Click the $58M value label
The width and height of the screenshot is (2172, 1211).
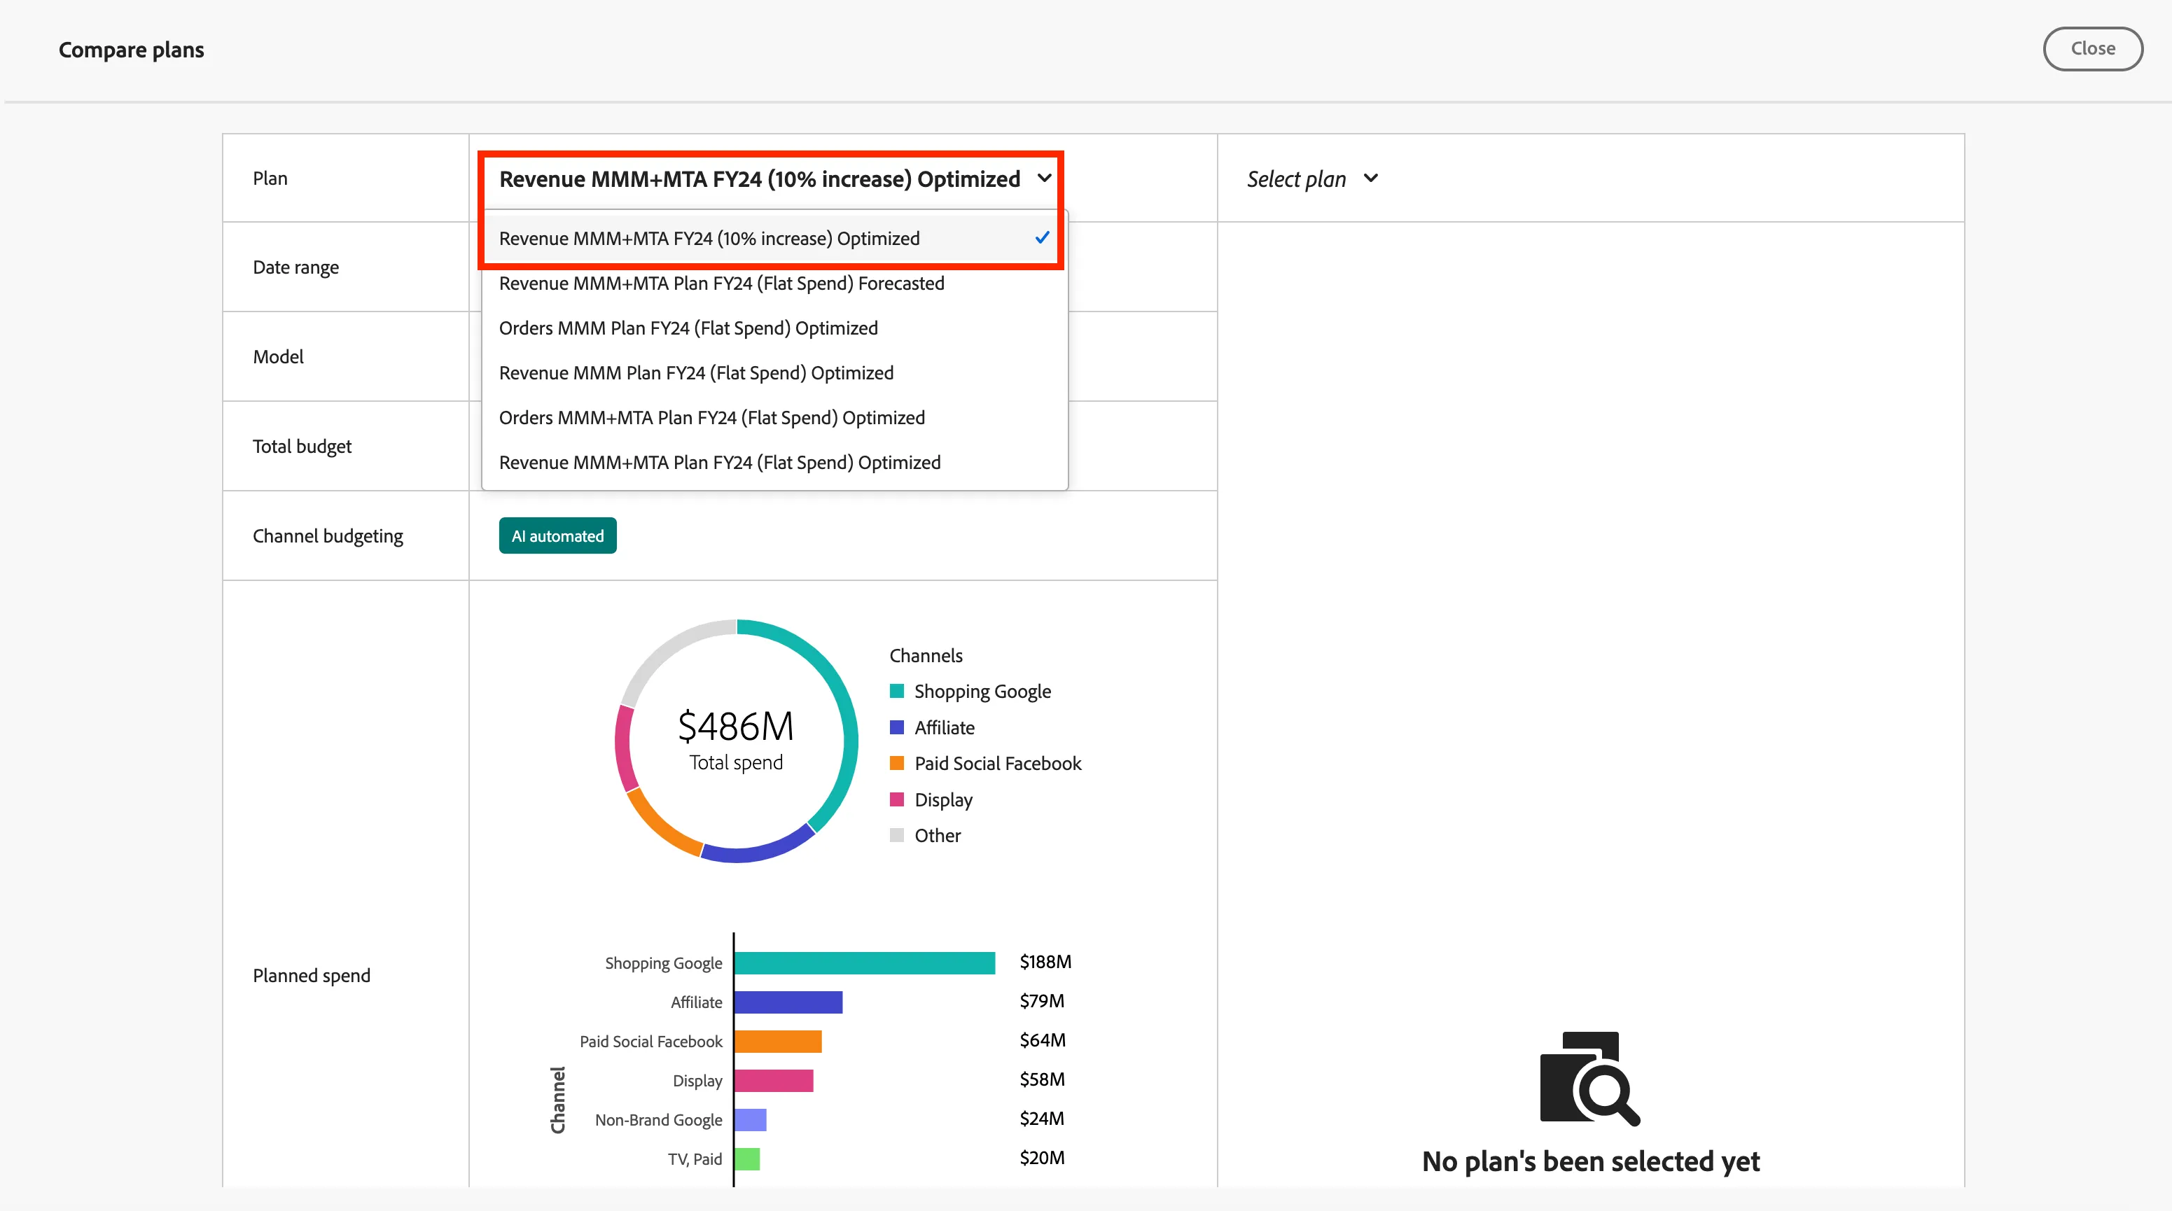click(1042, 1079)
